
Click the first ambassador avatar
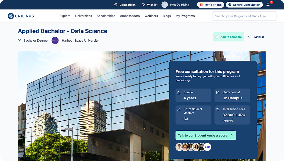click(179, 147)
